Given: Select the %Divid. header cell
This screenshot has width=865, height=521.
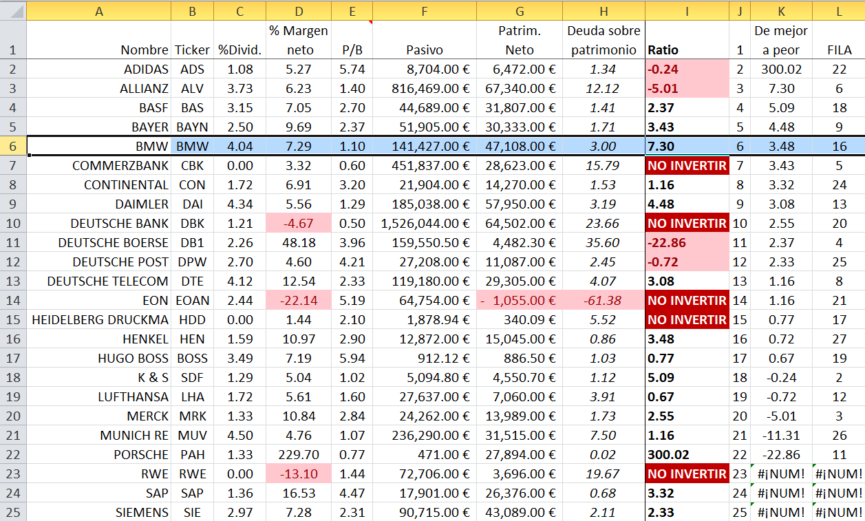Looking at the screenshot, I should click(239, 40).
